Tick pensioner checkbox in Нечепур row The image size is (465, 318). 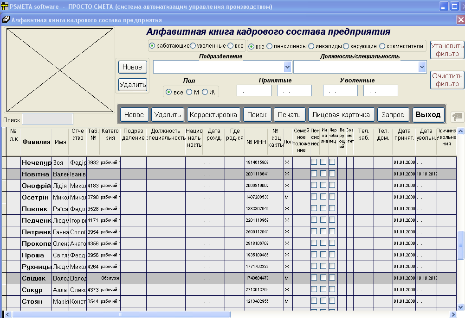coord(314,162)
